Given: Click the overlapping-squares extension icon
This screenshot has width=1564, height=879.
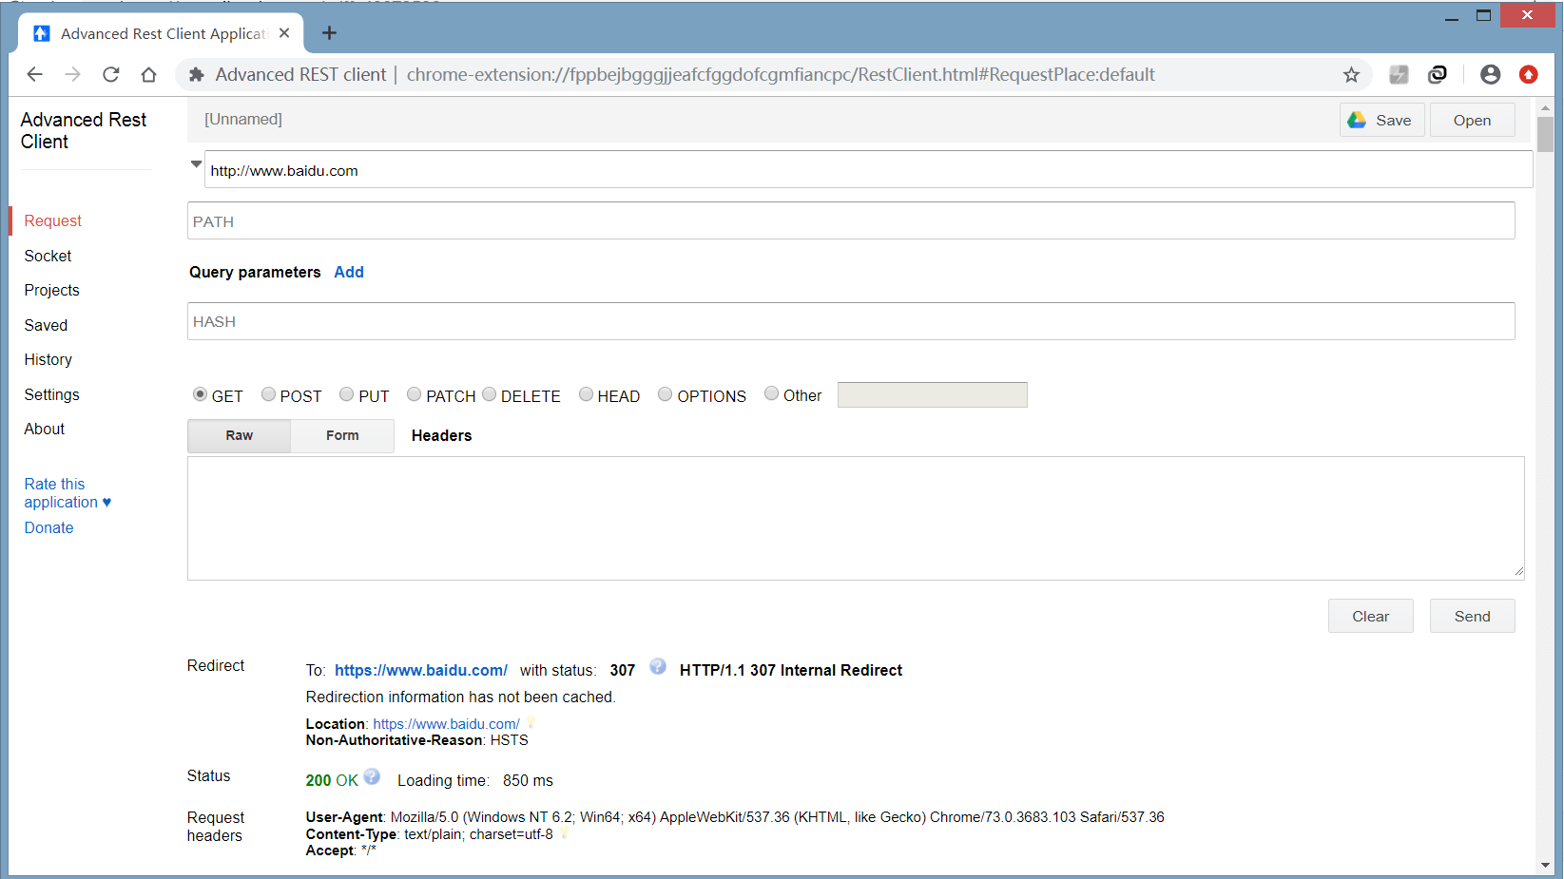Looking at the screenshot, I should point(1438,74).
